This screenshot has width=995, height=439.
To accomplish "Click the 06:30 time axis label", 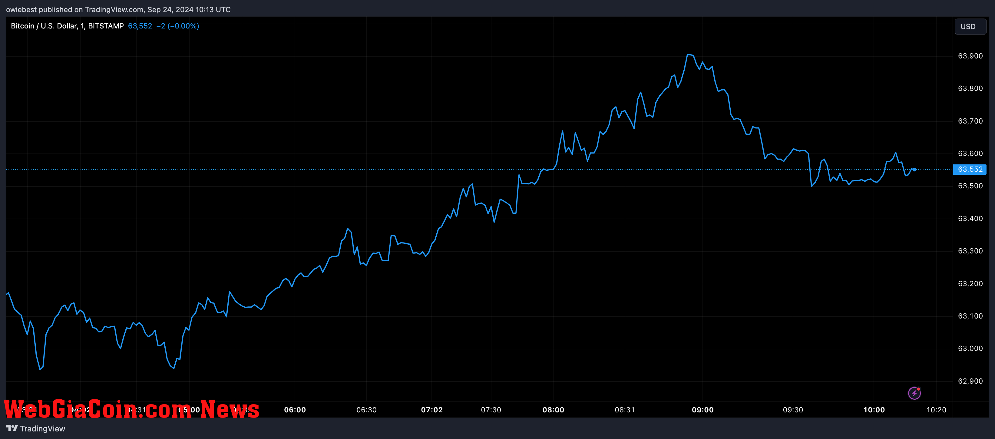I will coord(366,410).
